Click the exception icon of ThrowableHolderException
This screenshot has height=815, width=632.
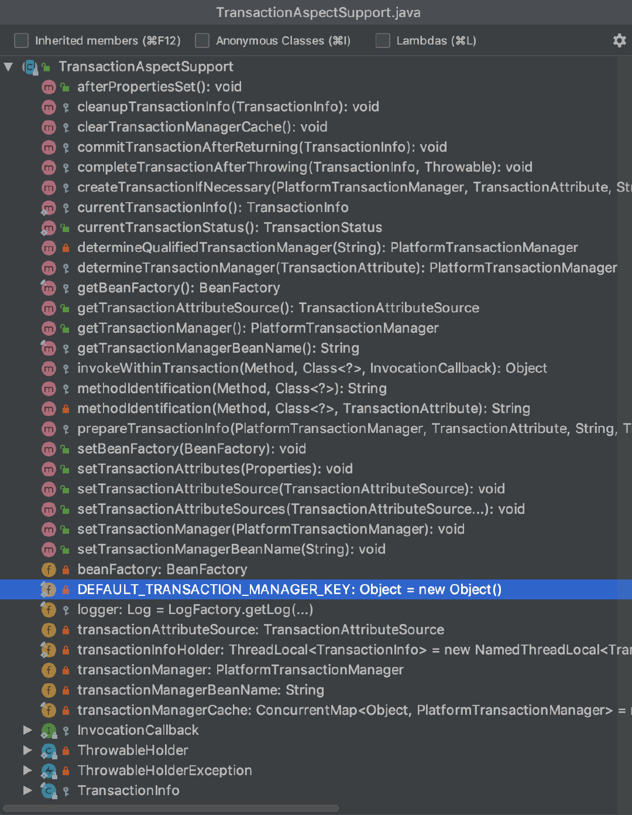(x=49, y=770)
